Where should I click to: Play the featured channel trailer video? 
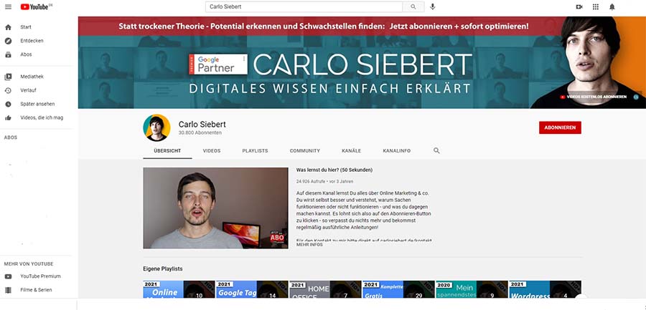click(215, 208)
